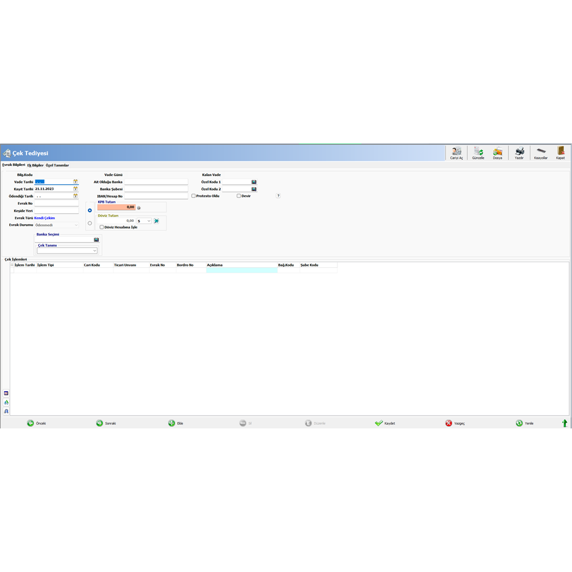Check the Devir checkbox
Screen dimensions: 572x572
pyautogui.click(x=239, y=196)
